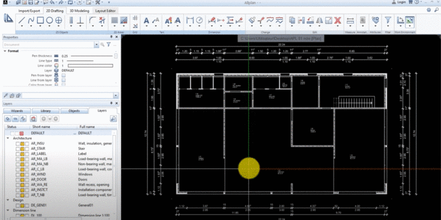The image size is (441, 220).
Task: Select the Rectangle tool
Action: click(40, 20)
